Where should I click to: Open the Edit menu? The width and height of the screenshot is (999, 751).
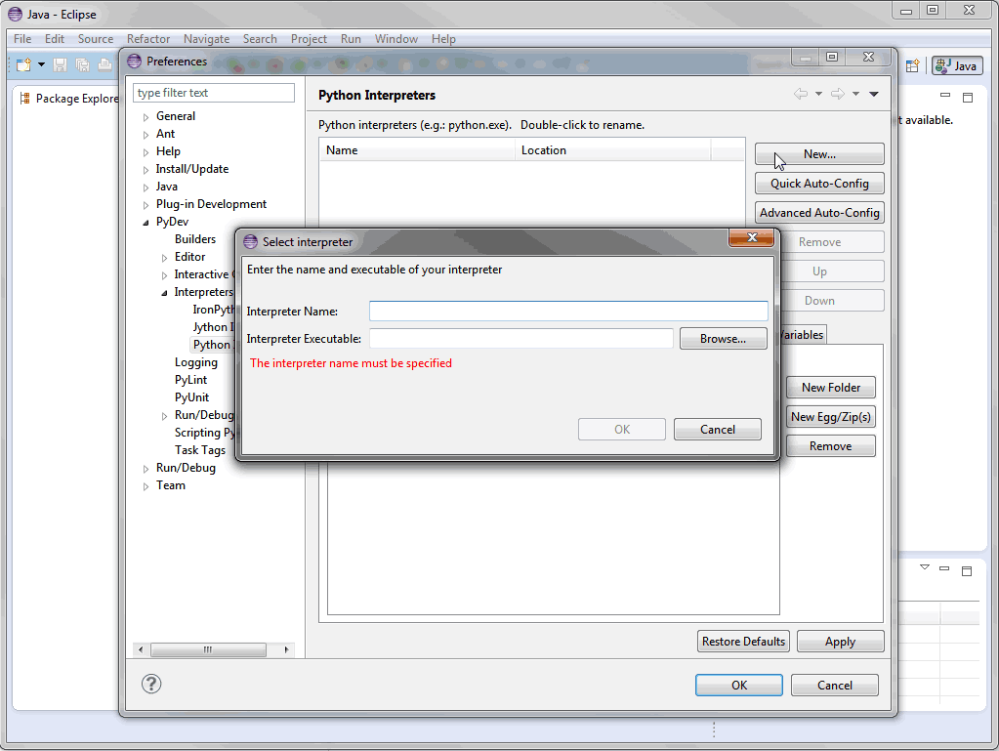pos(55,39)
